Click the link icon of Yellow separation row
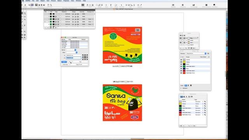This screenshot has width=249, height=140. [x=205, y=104]
